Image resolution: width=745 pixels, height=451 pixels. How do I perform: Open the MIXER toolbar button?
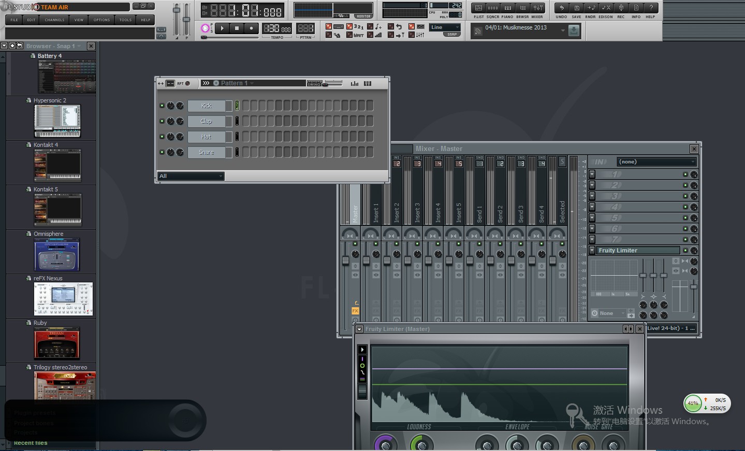click(x=538, y=8)
